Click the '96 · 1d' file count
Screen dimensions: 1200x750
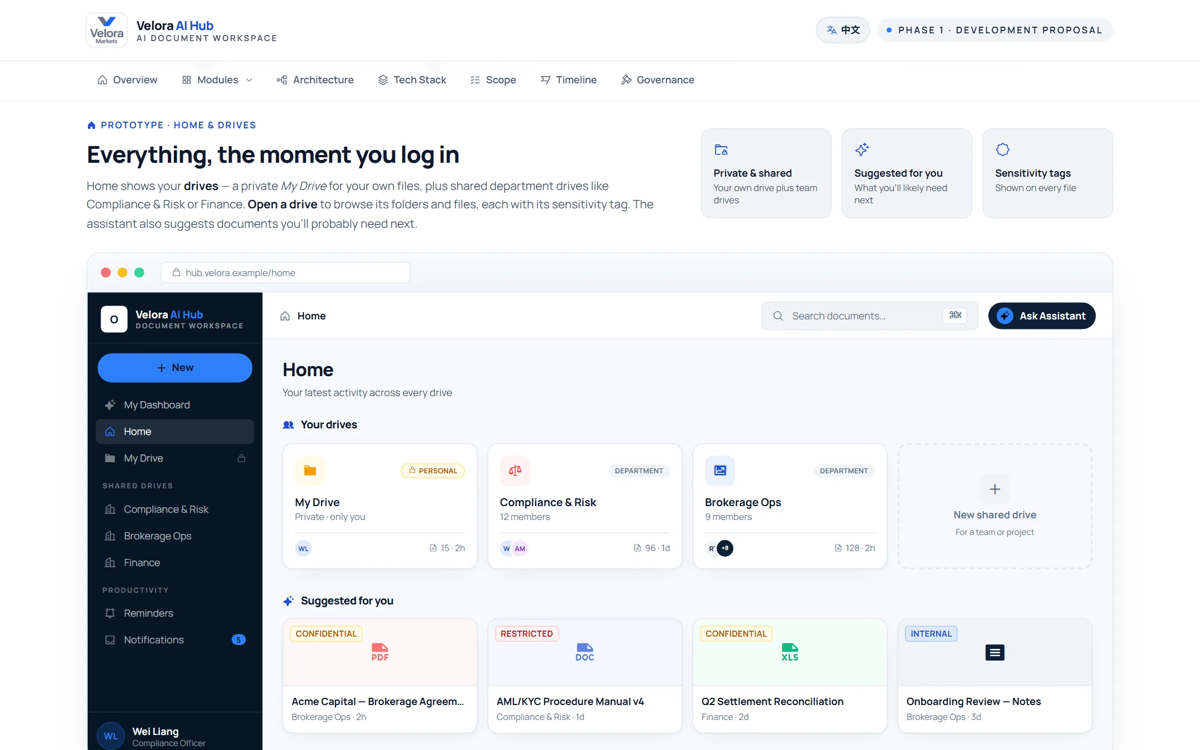pos(652,548)
